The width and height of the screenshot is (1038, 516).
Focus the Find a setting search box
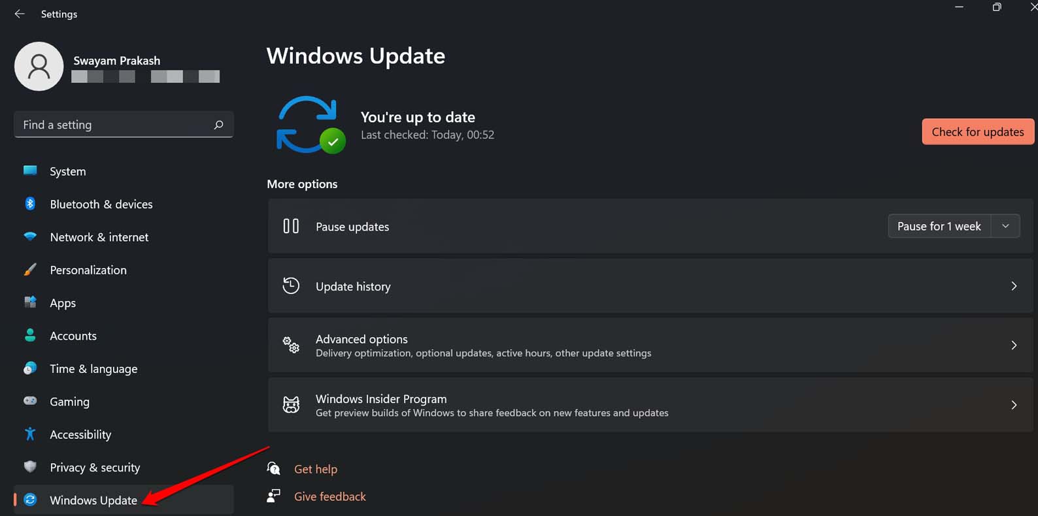coord(114,125)
